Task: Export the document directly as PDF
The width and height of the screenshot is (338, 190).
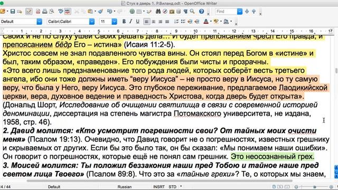Action: pyautogui.click(x=38, y=12)
